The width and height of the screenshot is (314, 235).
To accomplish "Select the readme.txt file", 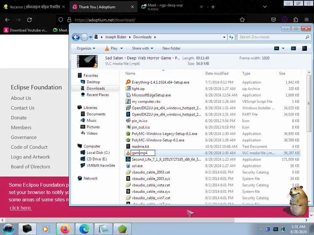I will pos(140,147).
